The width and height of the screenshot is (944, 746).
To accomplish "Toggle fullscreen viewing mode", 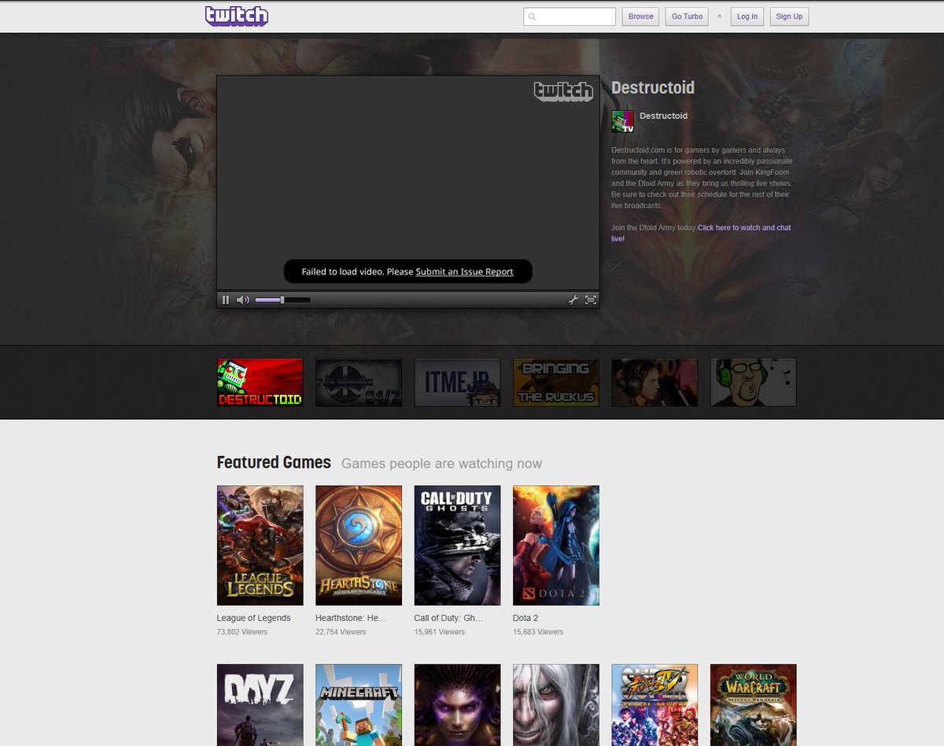I will (591, 300).
